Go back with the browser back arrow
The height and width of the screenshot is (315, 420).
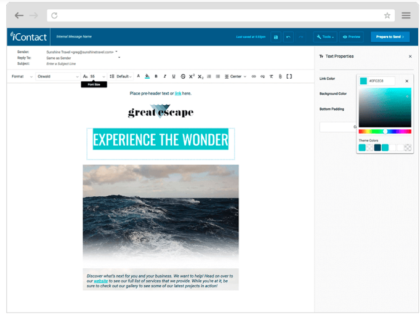[x=19, y=15]
